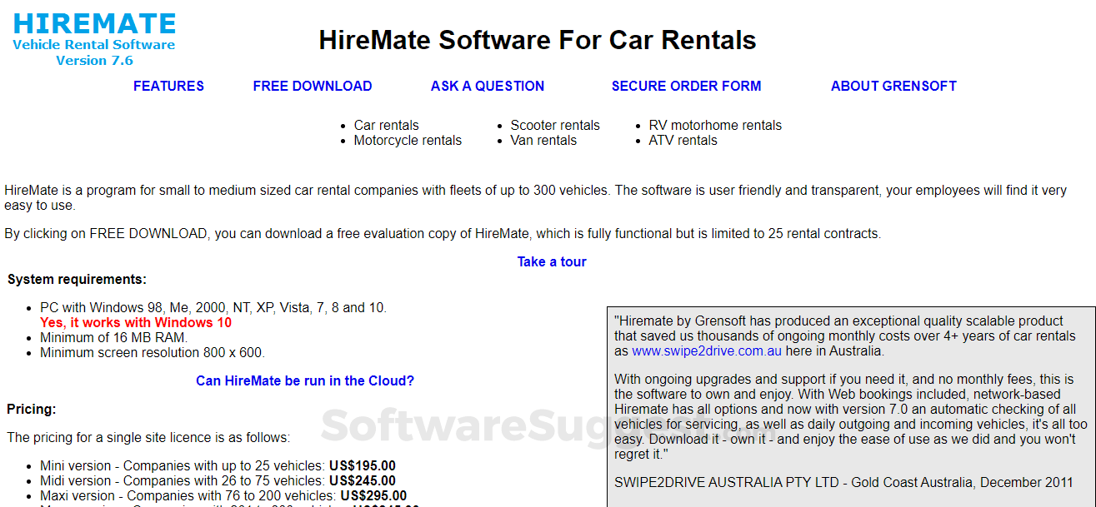Select the Motorcycle rentals item
This screenshot has height=507, width=1096.
408,140
